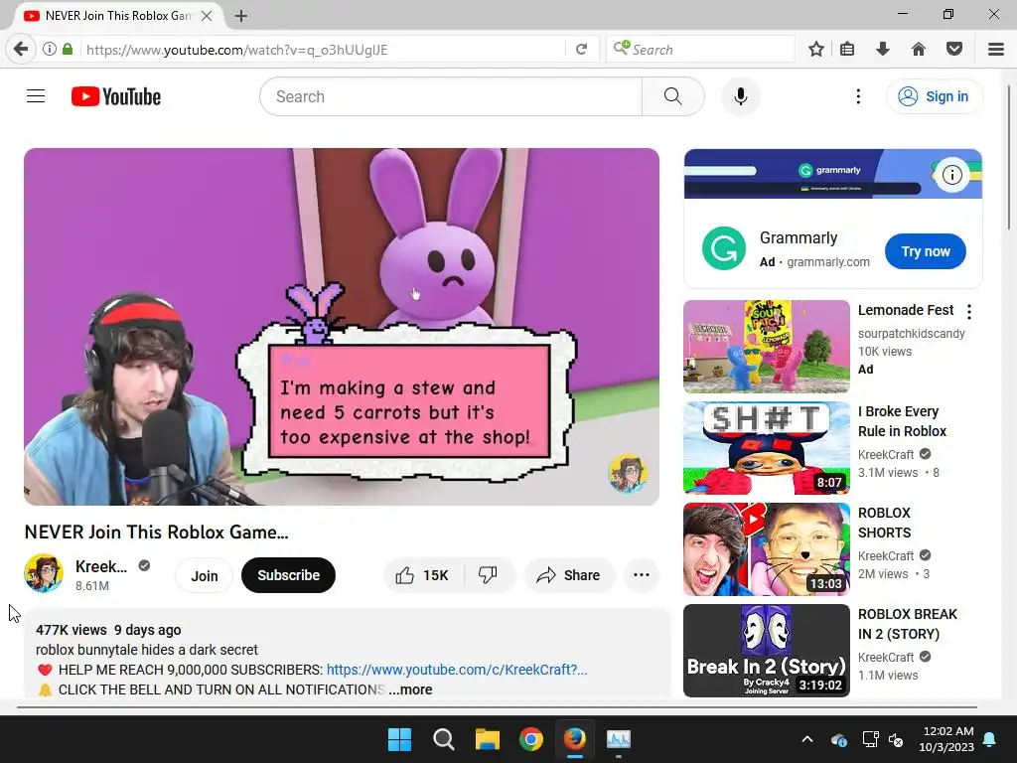Select the NEVER Join This Roblox Game tab
The height and width of the screenshot is (763, 1017).
(117, 16)
